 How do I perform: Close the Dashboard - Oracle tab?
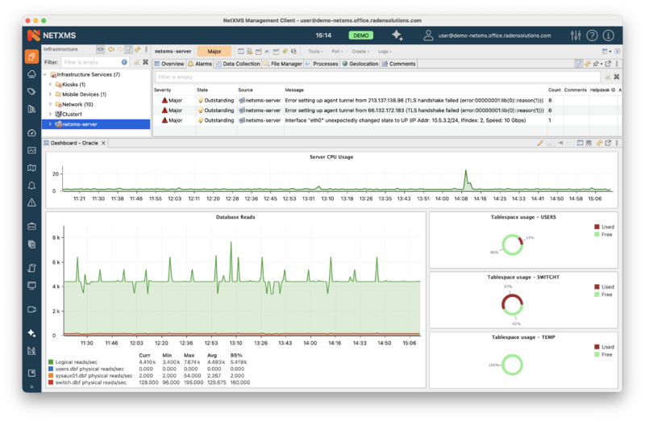104,143
